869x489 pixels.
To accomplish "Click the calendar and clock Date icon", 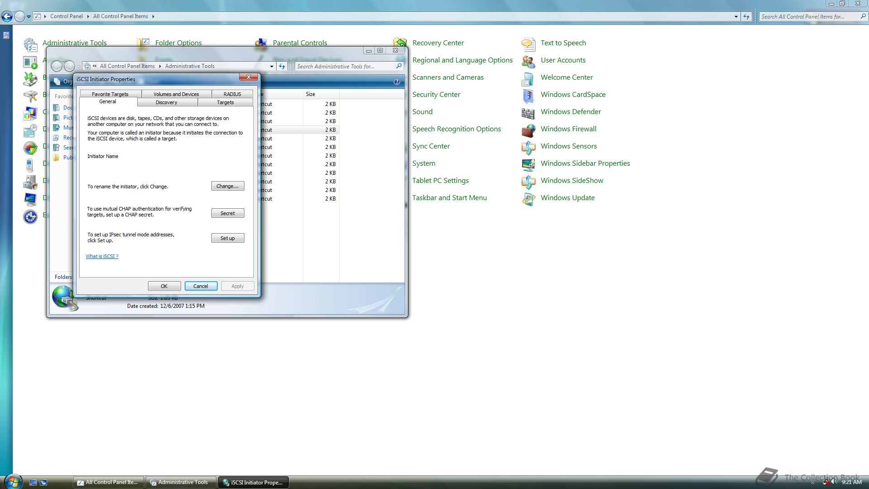I will click(x=30, y=130).
